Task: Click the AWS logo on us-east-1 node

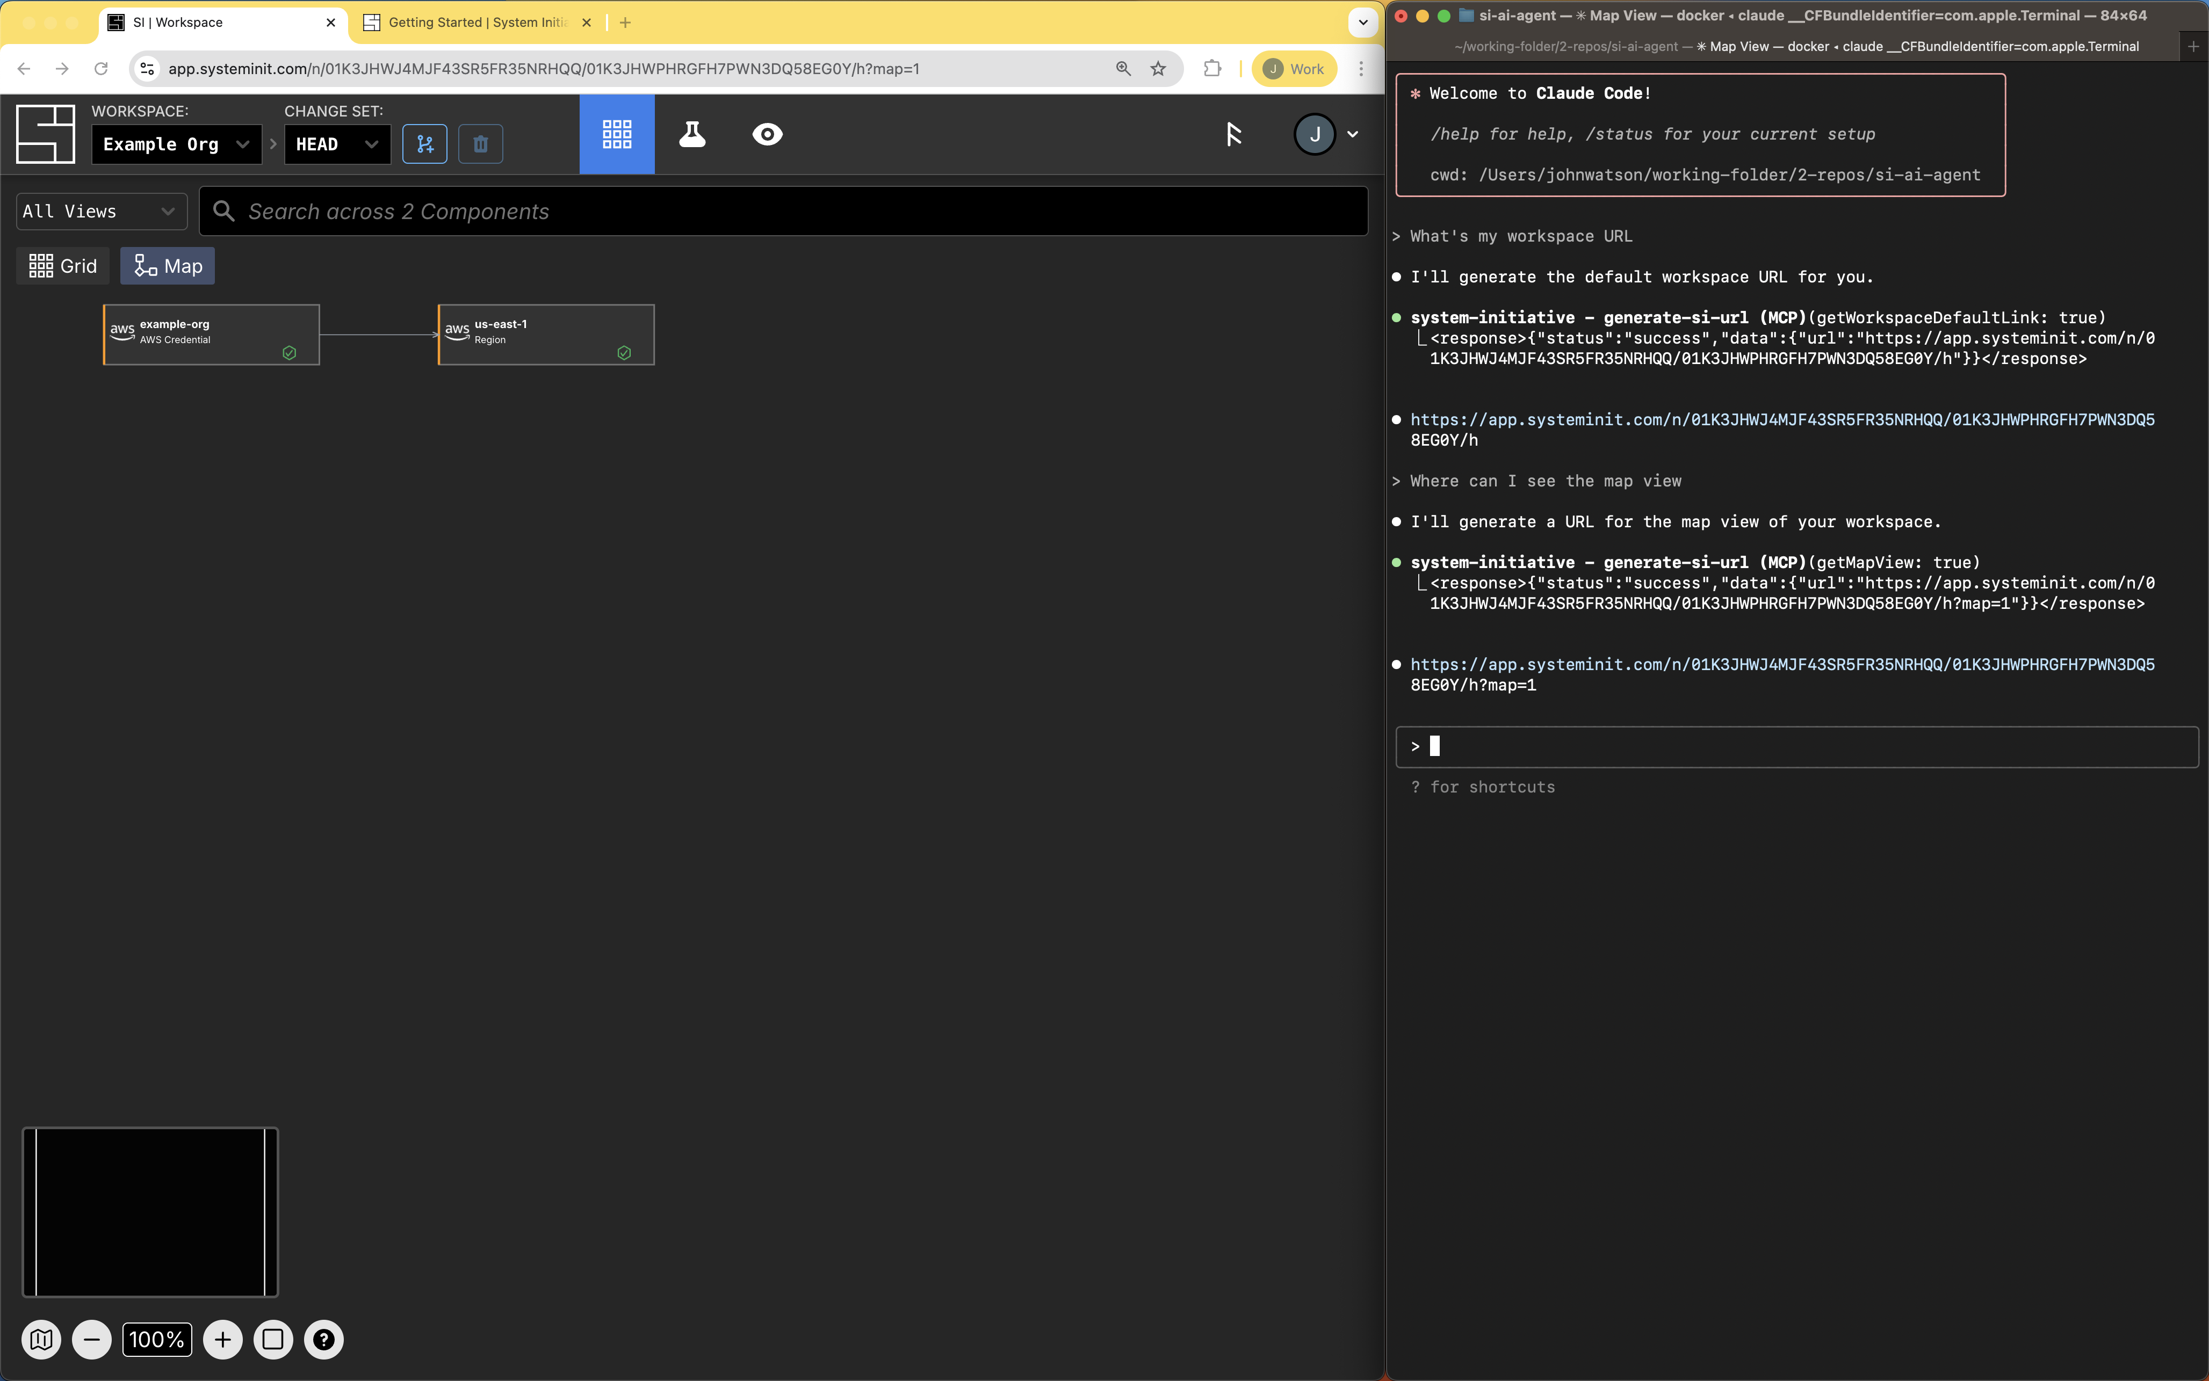Action: tap(457, 331)
